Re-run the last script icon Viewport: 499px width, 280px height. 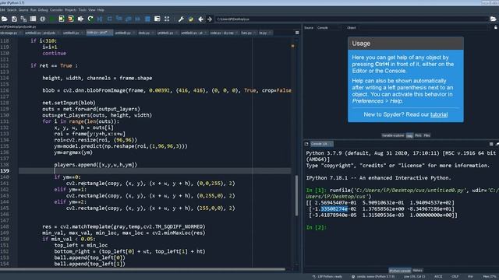pos(90,19)
